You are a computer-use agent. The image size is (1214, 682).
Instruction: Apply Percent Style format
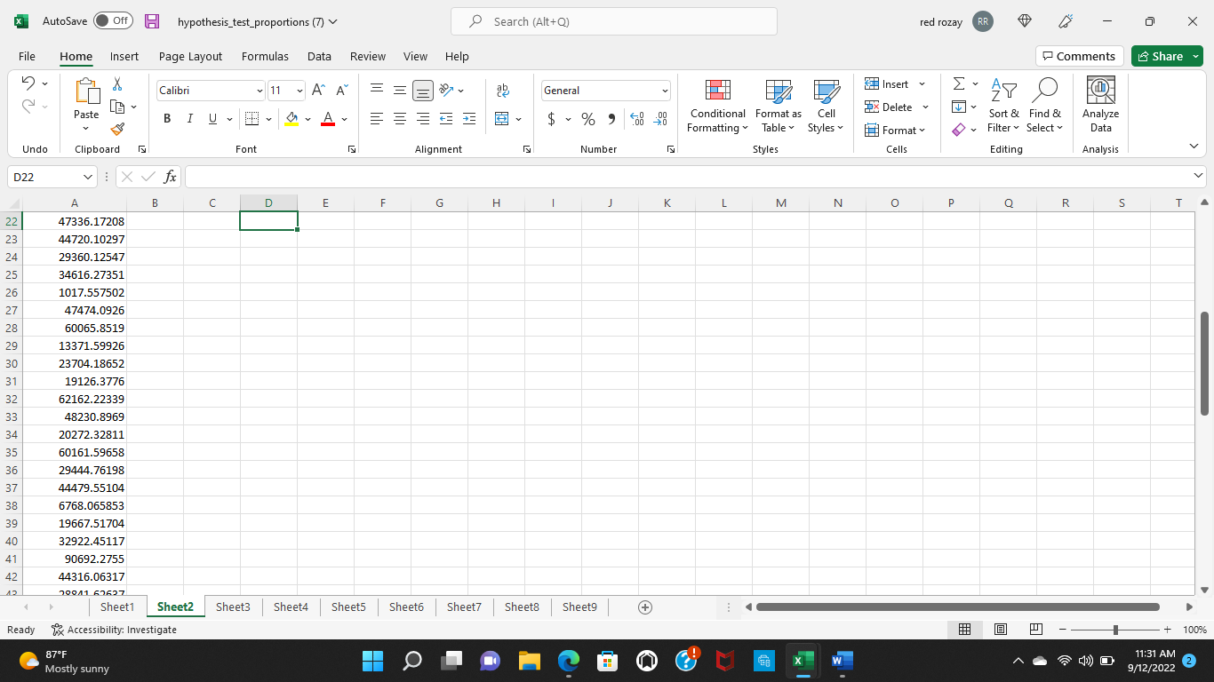point(588,119)
